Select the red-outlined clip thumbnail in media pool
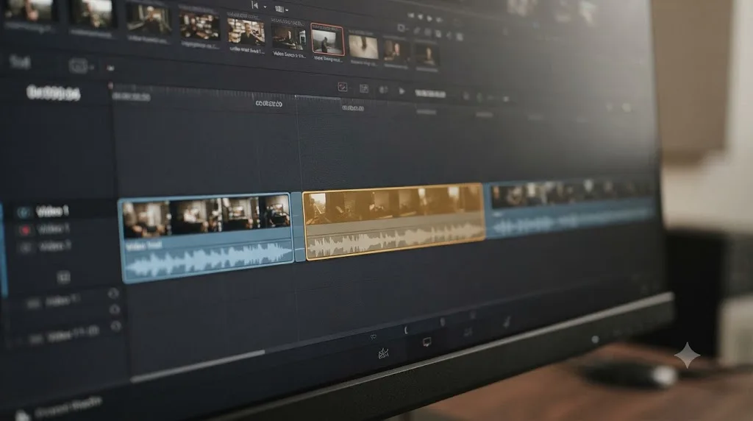753x421 pixels. [x=327, y=40]
